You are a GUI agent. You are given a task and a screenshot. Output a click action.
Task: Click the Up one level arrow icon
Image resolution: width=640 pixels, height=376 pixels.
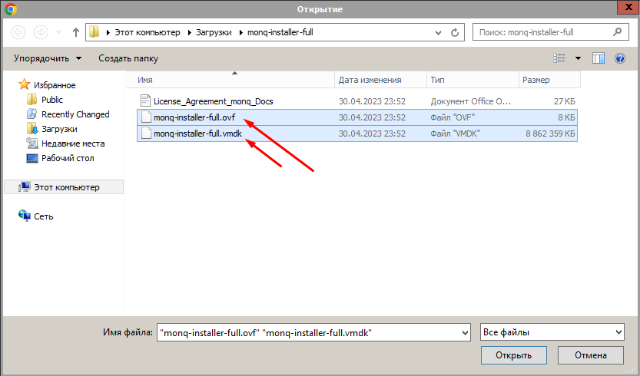pos(75,33)
